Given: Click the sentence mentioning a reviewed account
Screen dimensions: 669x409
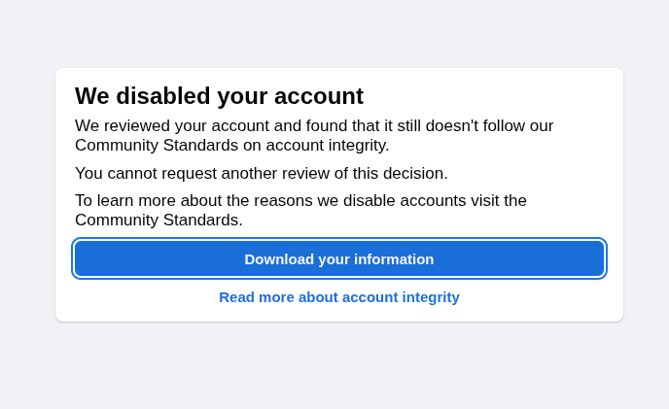Looking at the screenshot, I should (x=314, y=135).
